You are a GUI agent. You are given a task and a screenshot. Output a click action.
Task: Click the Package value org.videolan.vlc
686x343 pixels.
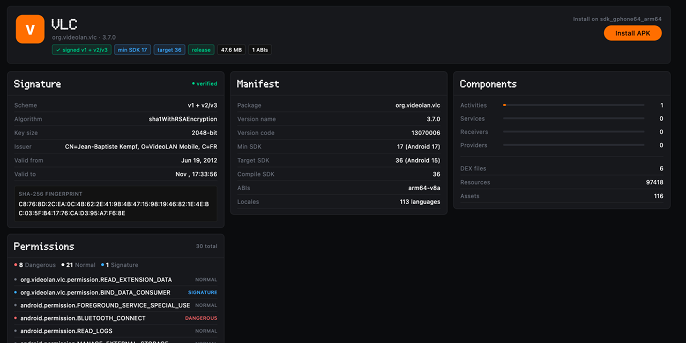coord(418,106)
